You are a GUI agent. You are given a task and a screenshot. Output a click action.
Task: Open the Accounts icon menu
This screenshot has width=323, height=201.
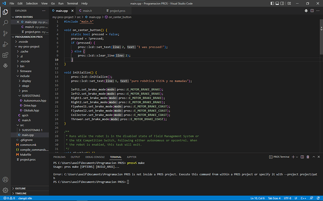[5, 180]
